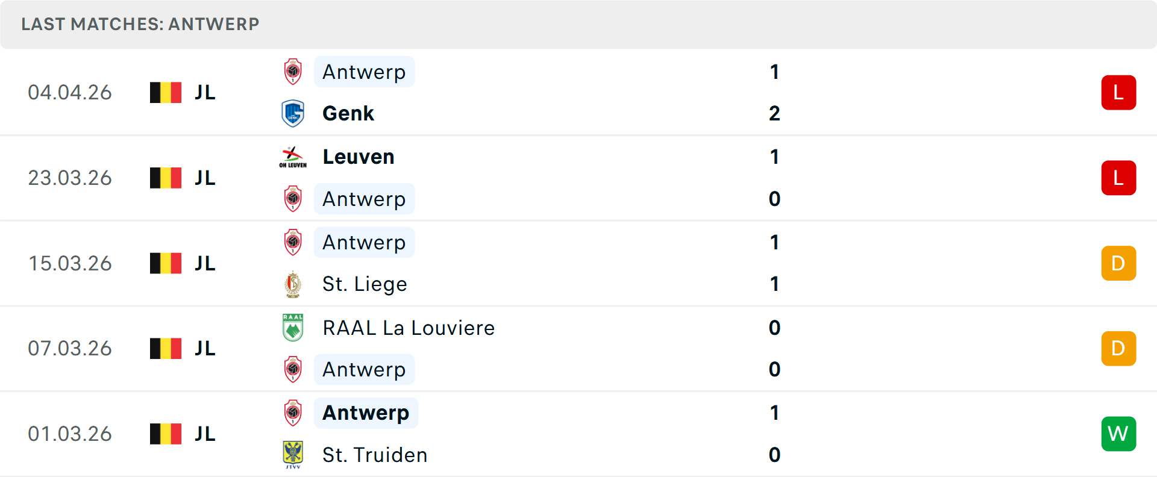Click the Genk club crest icon
The image size is (1157, 477).
click(293, 113)
